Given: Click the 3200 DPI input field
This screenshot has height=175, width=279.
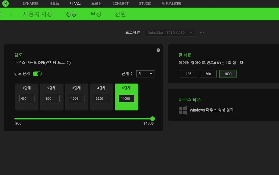Looking at the screenshot, I should pos(101,98).
